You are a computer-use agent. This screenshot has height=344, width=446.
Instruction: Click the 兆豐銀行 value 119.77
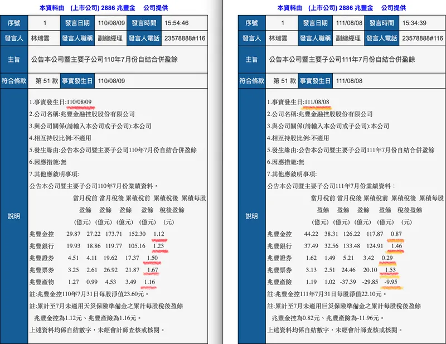point(114,246)
